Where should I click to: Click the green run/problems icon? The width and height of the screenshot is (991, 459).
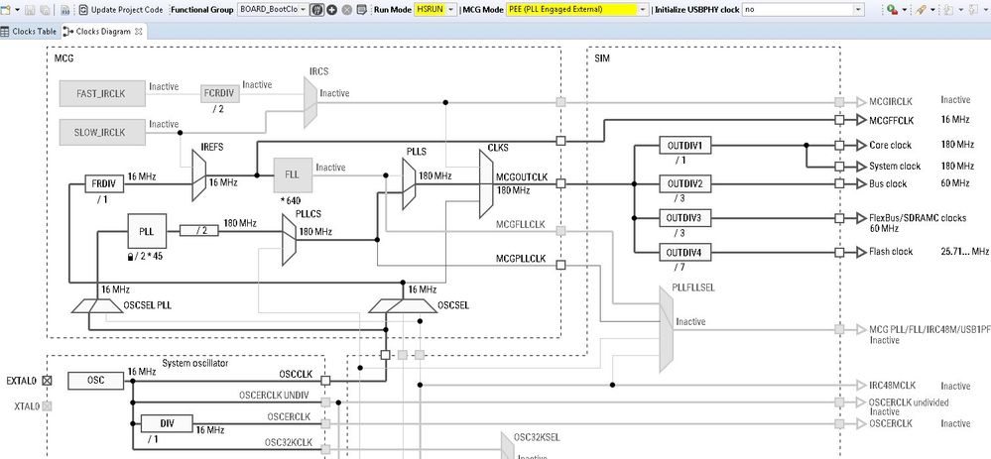[892, 10]
